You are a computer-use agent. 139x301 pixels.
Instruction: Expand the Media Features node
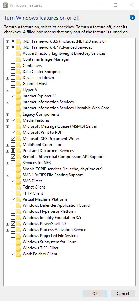[x=7, y=121]
